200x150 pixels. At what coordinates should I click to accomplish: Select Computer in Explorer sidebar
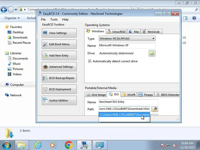(17, 85)
